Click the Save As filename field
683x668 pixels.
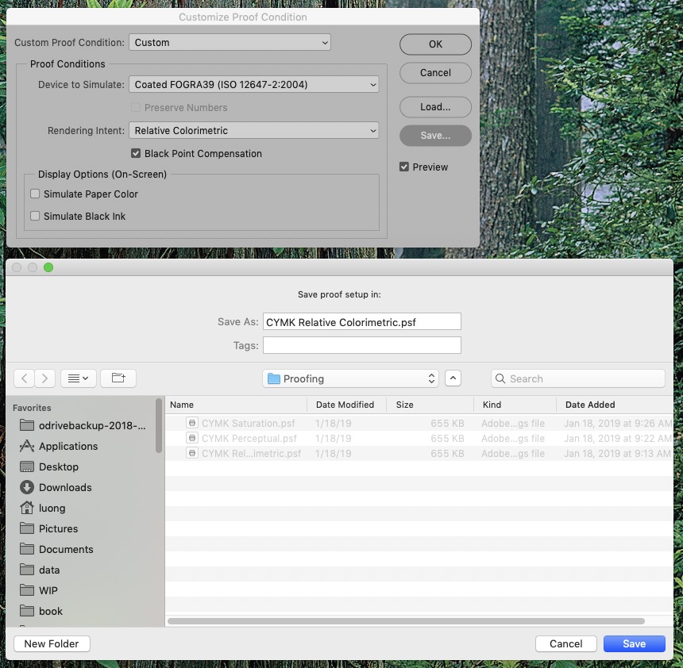(x=361, y=322)
